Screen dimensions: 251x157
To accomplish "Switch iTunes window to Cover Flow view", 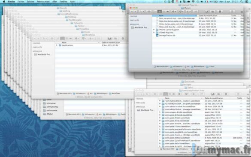I will (168, 12).
